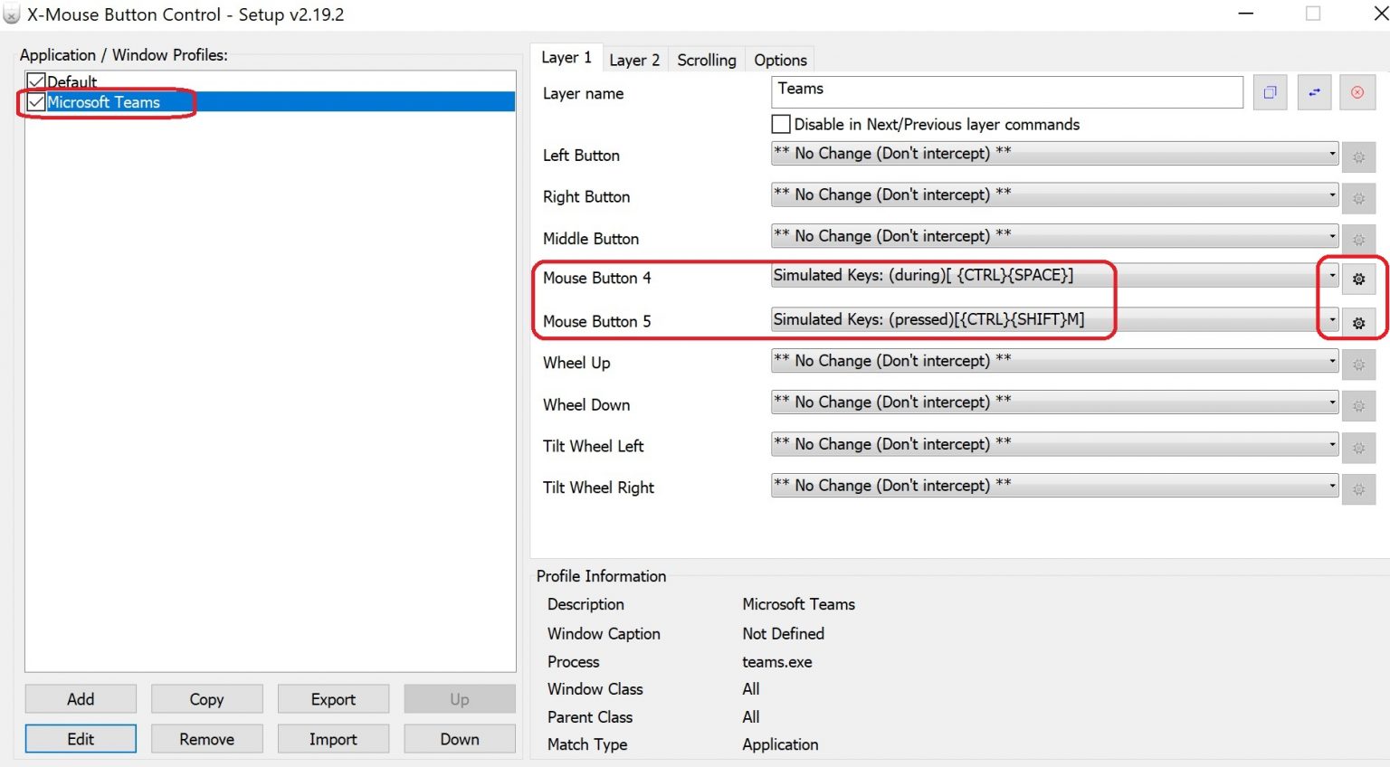Click the Left Button gear icon
The image size is (1390, 767).
[x=1358, y=157]
